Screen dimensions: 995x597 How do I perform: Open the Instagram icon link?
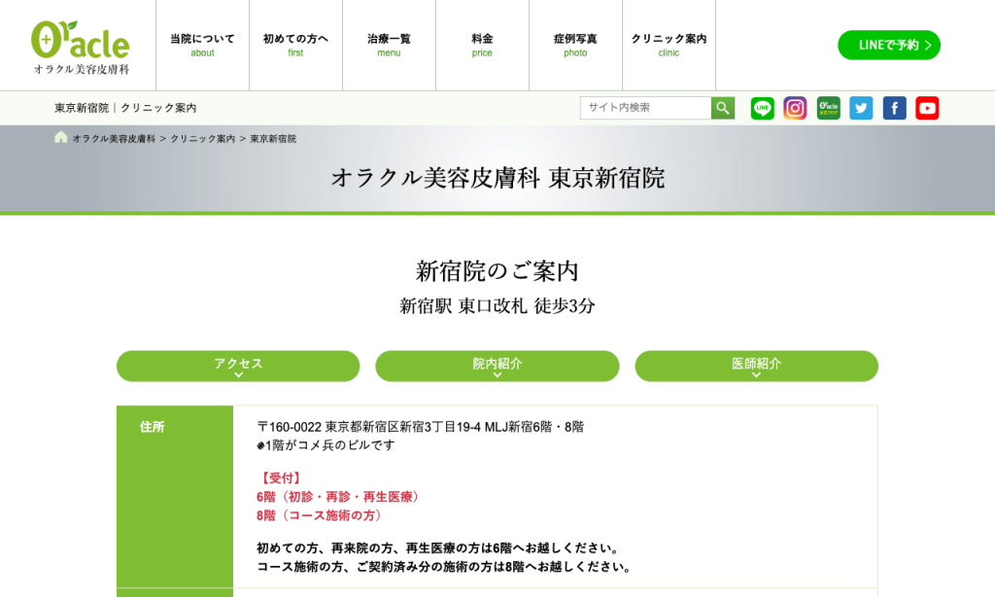pos(795,108)
